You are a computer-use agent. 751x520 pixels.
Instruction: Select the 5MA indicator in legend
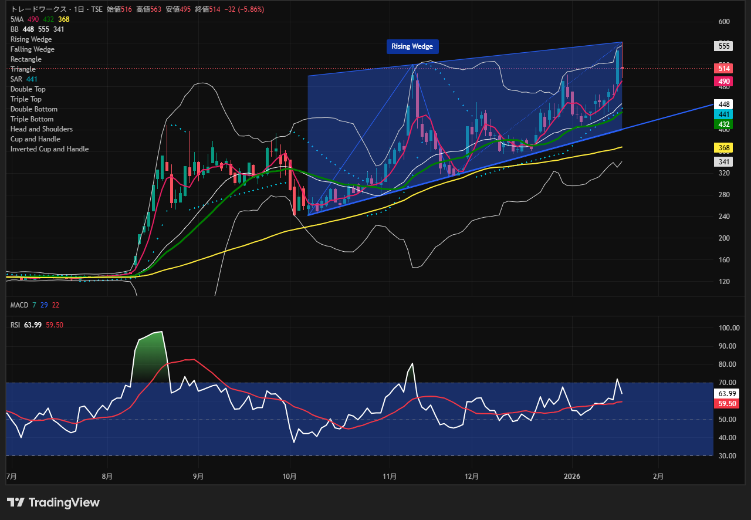16,19
